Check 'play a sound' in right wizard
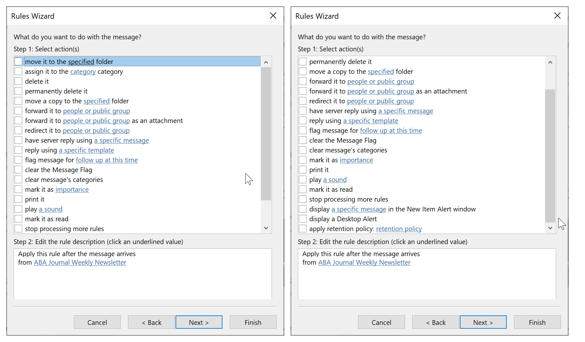Screen dimensions: 585x342 click(x=303, y=179)
